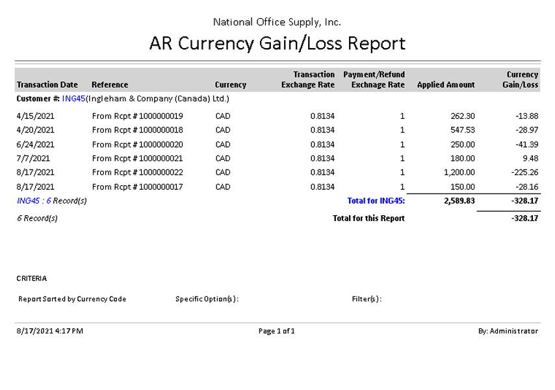Select the 1,200.00 applied amount

460,172
